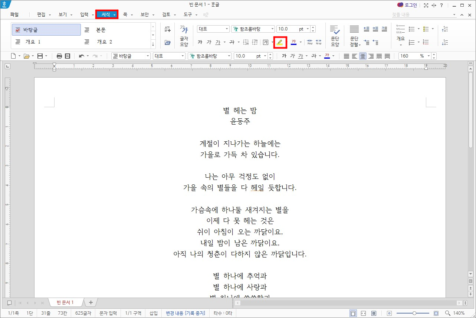Open the 문단 모양 paragraph shape dialog
This screenshot has height=318, width=476.
(x=335, y=36)
